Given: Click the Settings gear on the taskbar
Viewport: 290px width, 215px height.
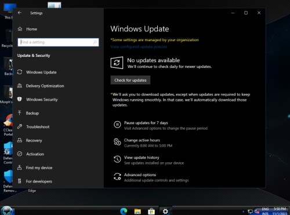Looking at the screenshot, I should tap(165, 211).
